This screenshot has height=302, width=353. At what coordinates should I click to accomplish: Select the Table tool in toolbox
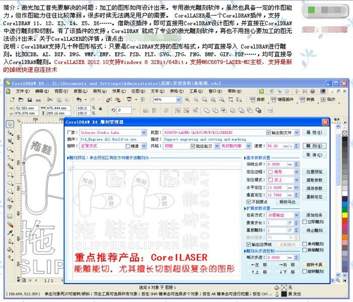10,216
